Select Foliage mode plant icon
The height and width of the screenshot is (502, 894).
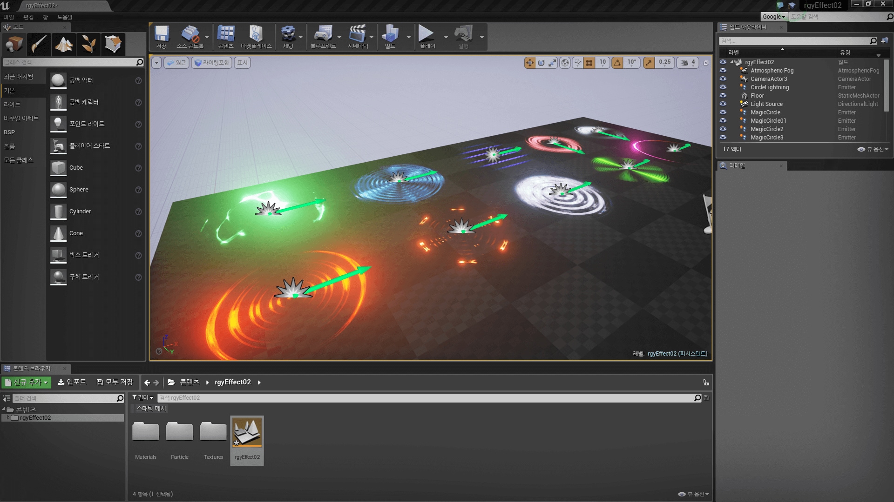[88, 45]
